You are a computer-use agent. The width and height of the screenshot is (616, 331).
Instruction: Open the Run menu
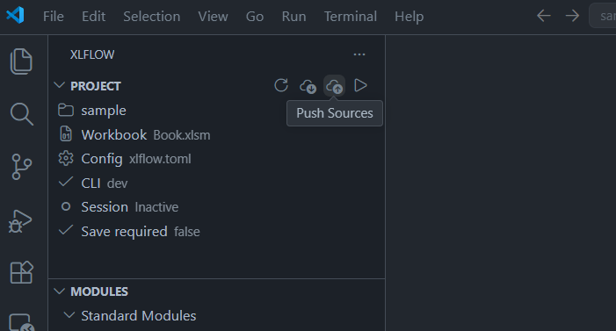pyautogui.click(x=294, y=17)
